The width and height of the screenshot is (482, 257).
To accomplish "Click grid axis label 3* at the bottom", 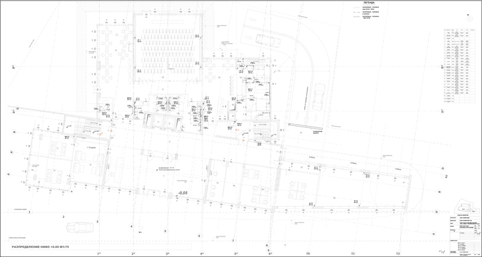I will (167, 254).
